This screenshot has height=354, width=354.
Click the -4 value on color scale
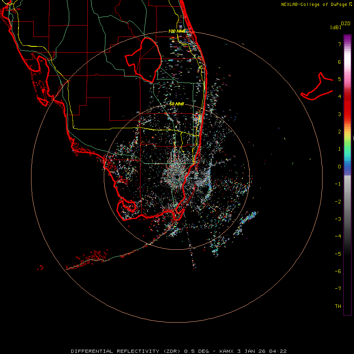(x=338, y=236)
